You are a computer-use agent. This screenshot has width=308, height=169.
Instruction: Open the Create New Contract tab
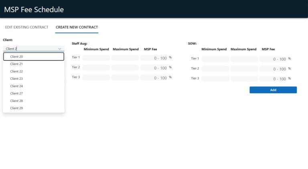point(77,27)
